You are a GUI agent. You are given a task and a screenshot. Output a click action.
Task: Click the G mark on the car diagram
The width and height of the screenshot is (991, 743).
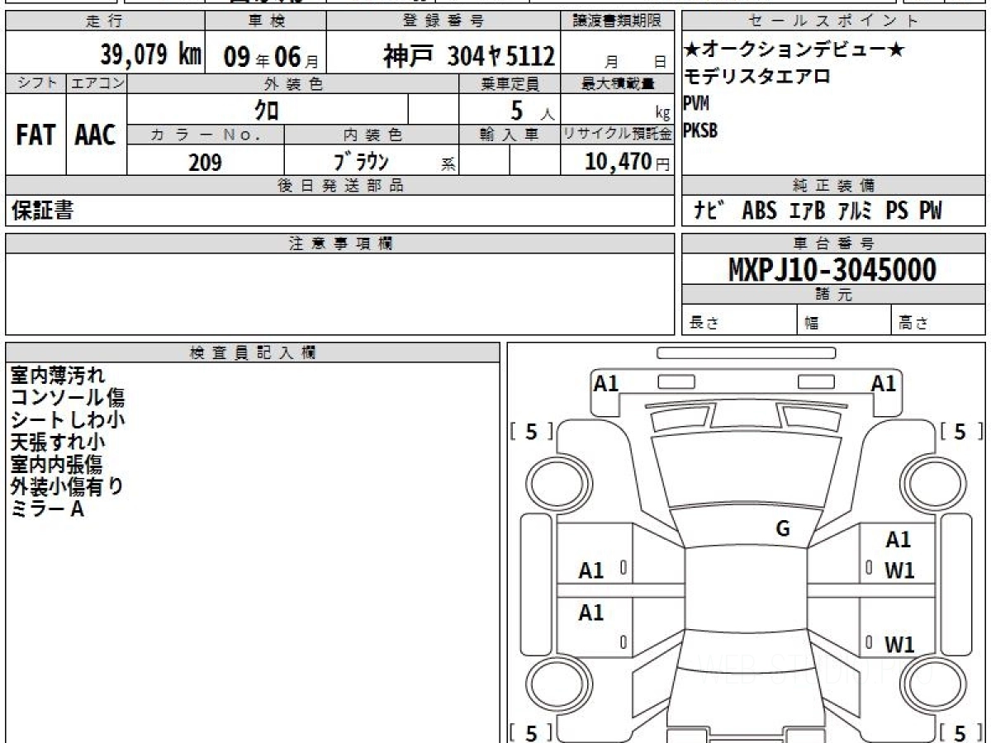click(x=783, y=529)
